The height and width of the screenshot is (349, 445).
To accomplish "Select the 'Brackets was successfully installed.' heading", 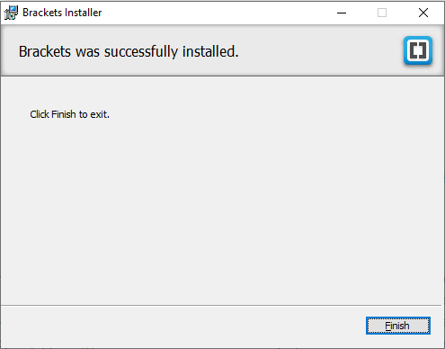I will click(129, 51).
